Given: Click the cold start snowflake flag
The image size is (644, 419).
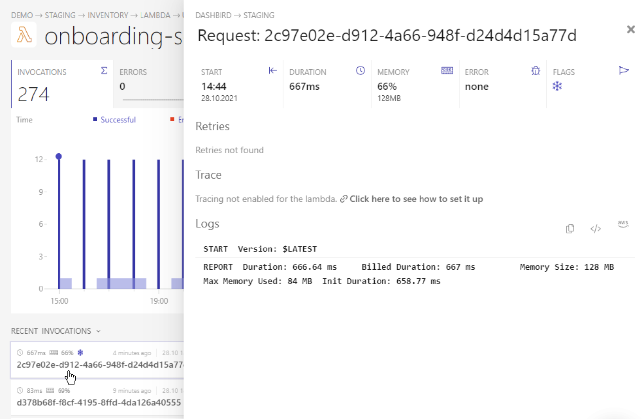Looking at the screenshot, I should pos(557,86).
